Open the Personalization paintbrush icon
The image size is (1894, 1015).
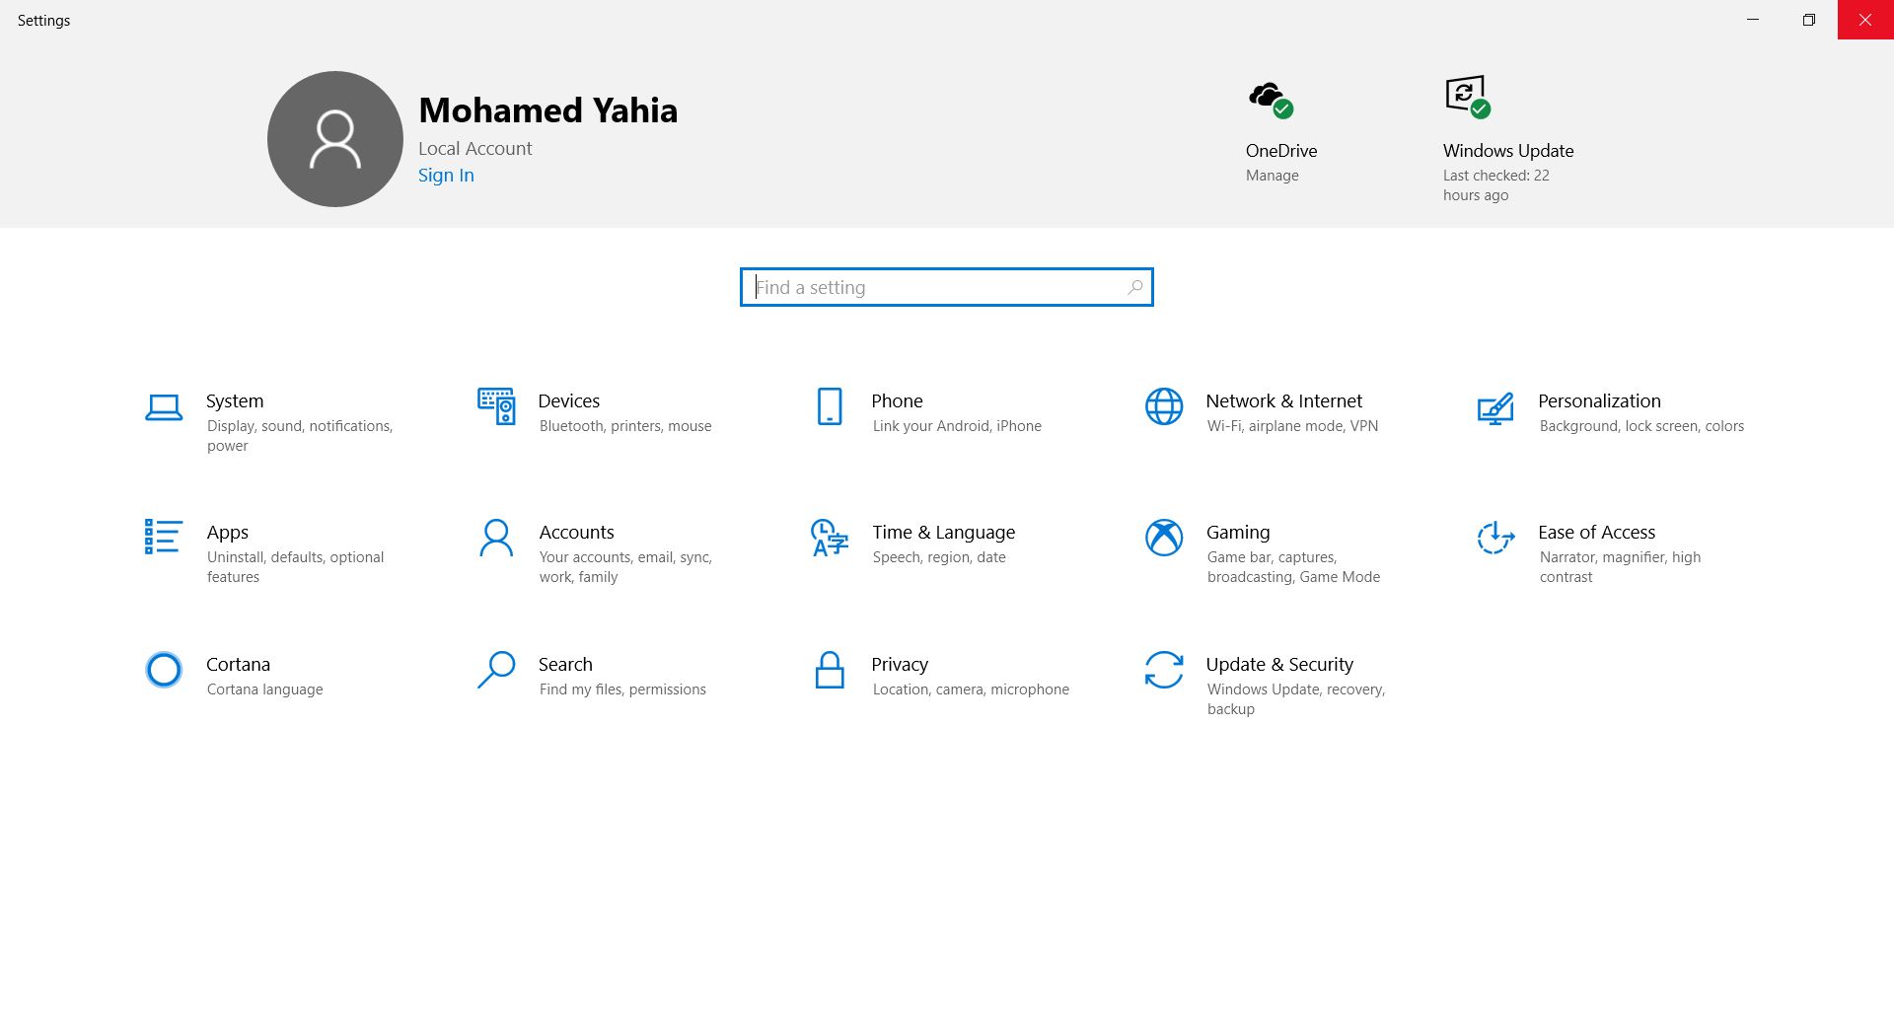[x=1495, y=407]
